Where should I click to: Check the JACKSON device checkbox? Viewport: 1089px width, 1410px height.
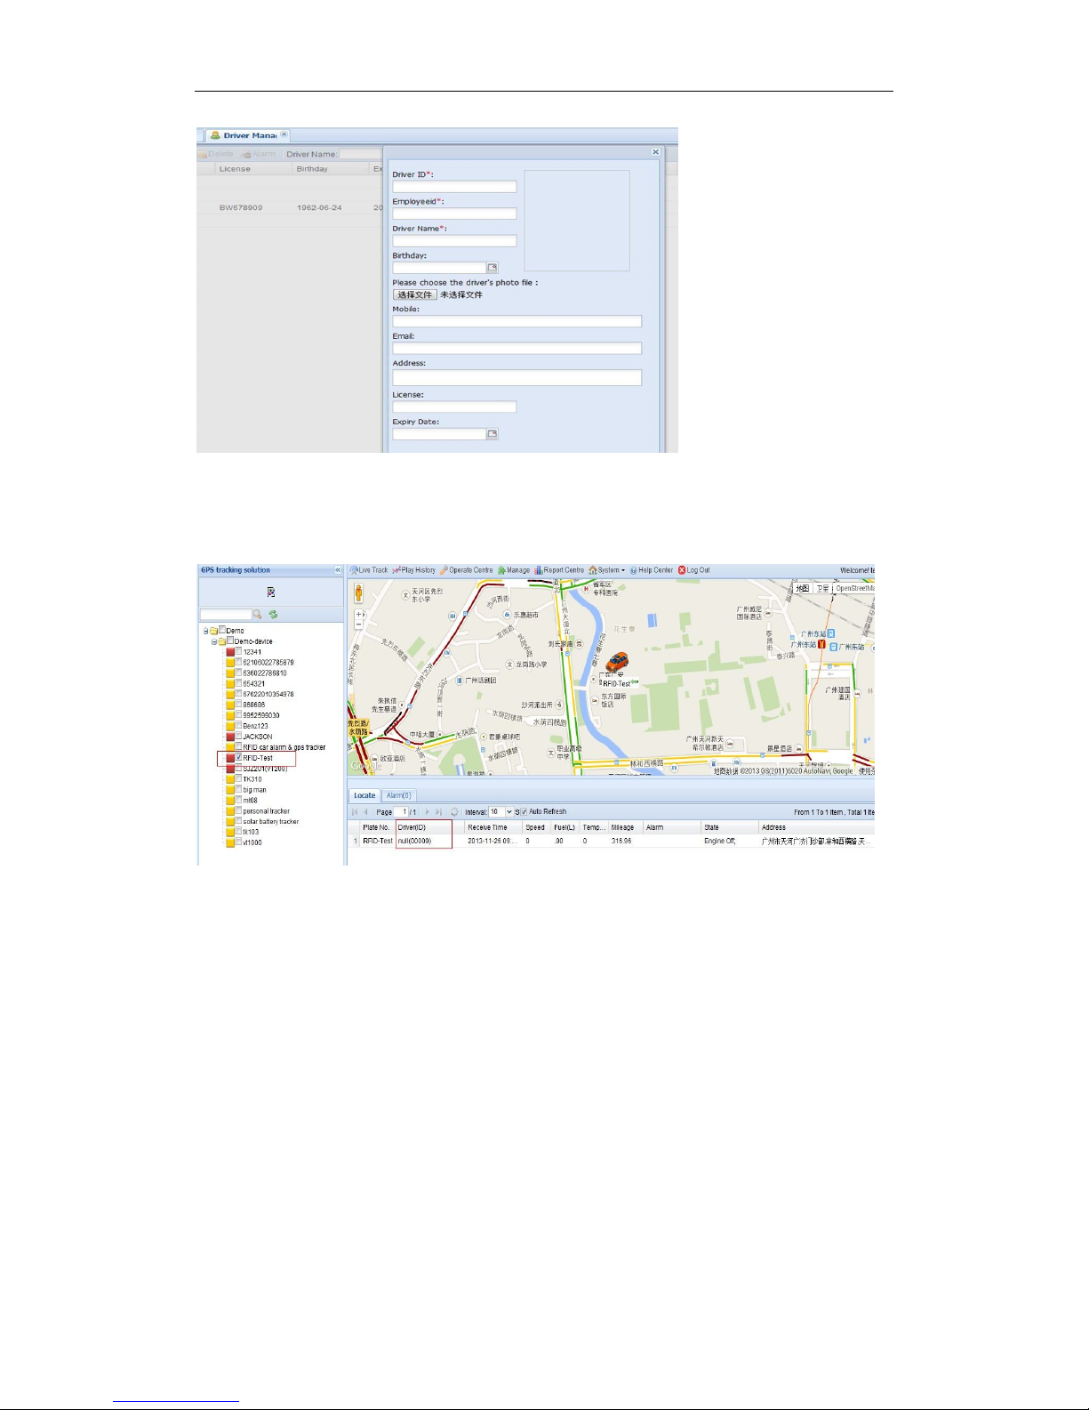point(239,737)
